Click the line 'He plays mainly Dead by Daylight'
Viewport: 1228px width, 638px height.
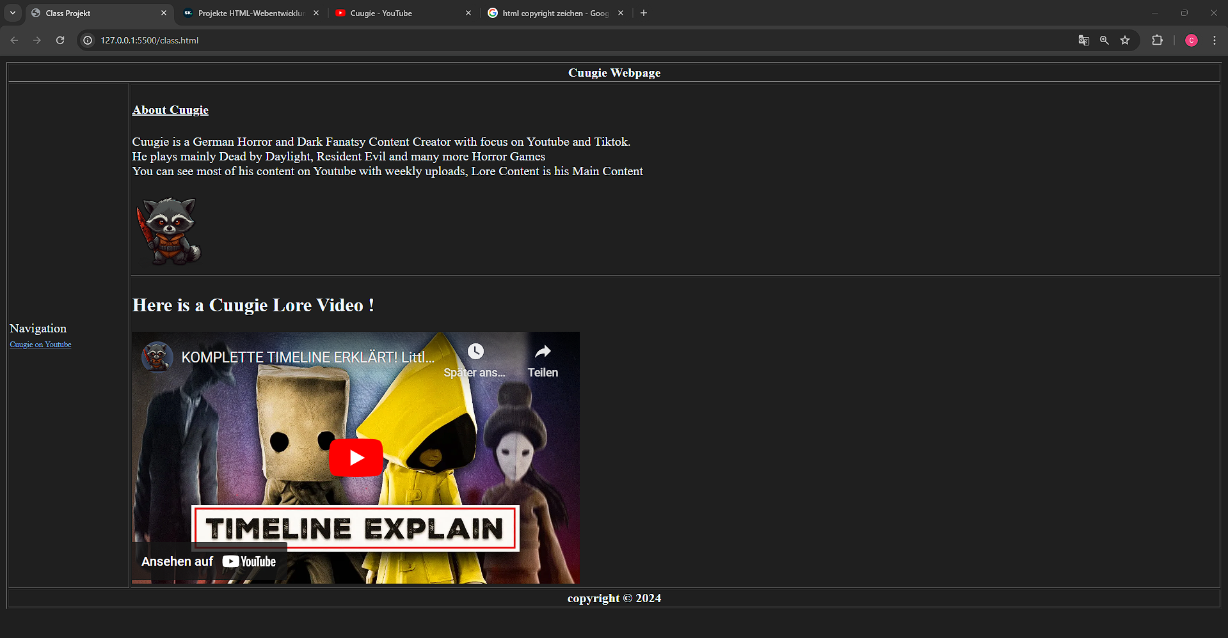339,157
